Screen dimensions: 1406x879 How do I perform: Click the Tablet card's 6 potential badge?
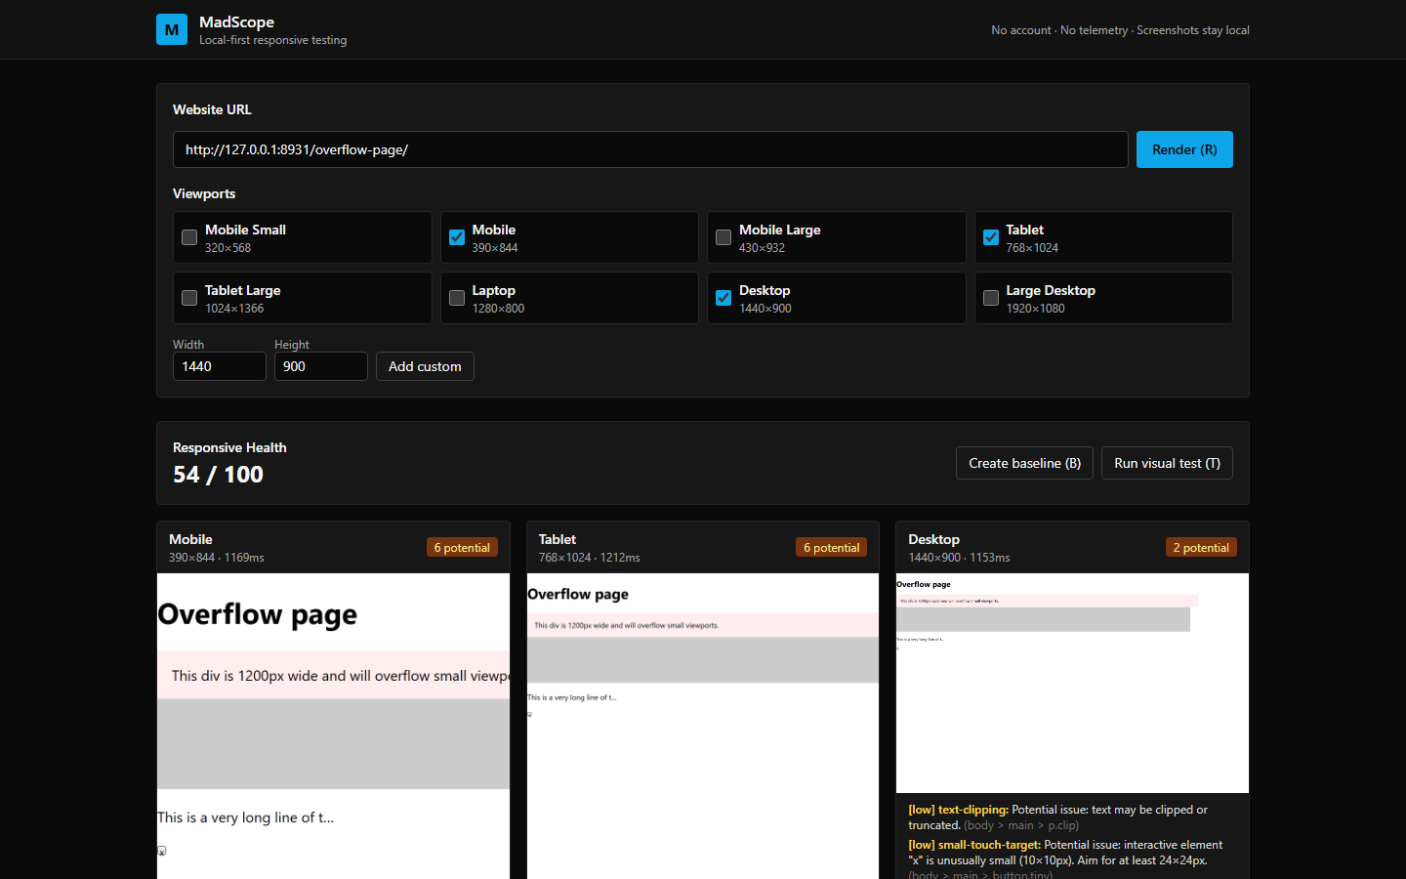pyautogui.click(x=832, y=547)
